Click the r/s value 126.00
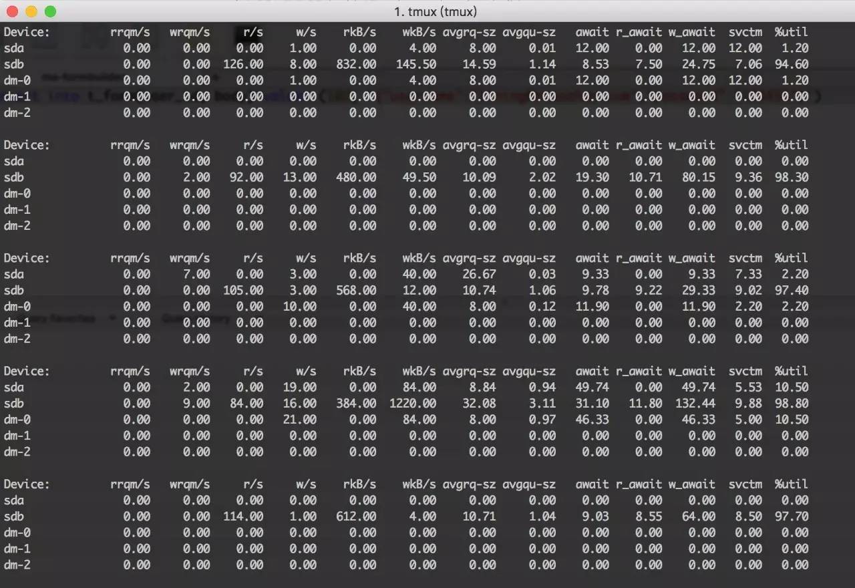This screenshot has width=855, height=588. pyautogui.click(x=243, y=64)
